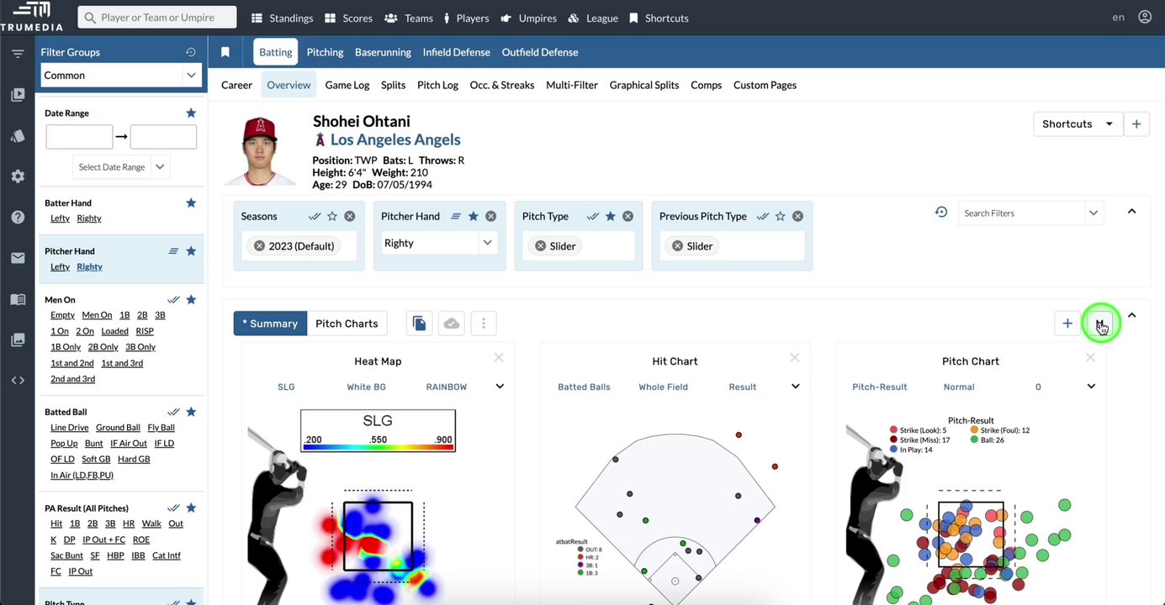Toggle the sidebar Pitcher Hand favorite star

coord(191,250)
